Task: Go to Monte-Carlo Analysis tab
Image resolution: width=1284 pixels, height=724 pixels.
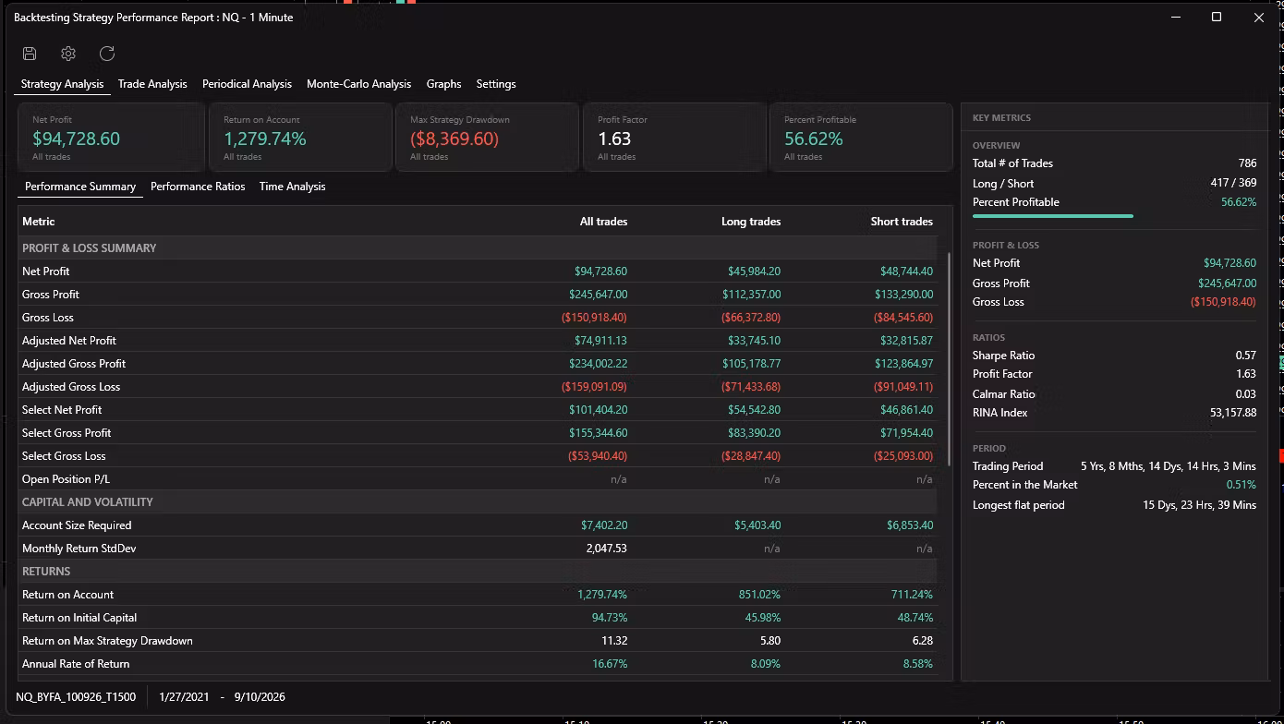Action: click(358, 84)
